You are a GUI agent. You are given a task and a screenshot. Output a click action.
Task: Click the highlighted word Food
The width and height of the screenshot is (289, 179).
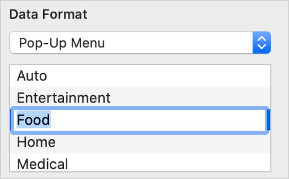pyautogui.click(x=34, y=120)
